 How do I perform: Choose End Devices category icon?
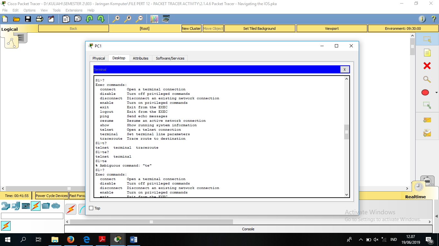pos(16,206)
